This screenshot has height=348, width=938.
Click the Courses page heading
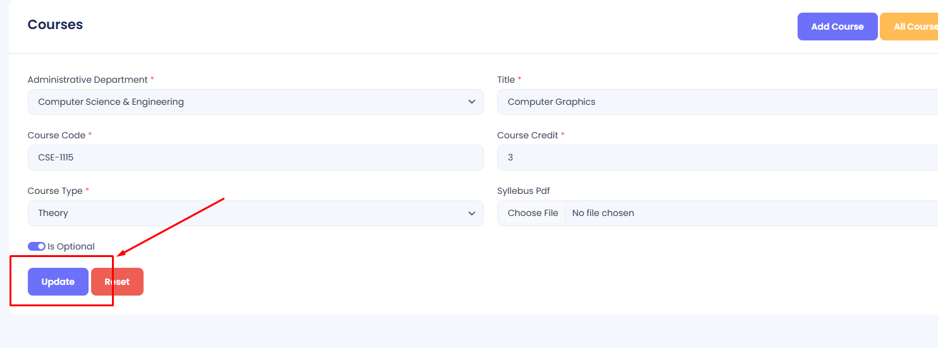pyautogui.click(x=55, y=25)
